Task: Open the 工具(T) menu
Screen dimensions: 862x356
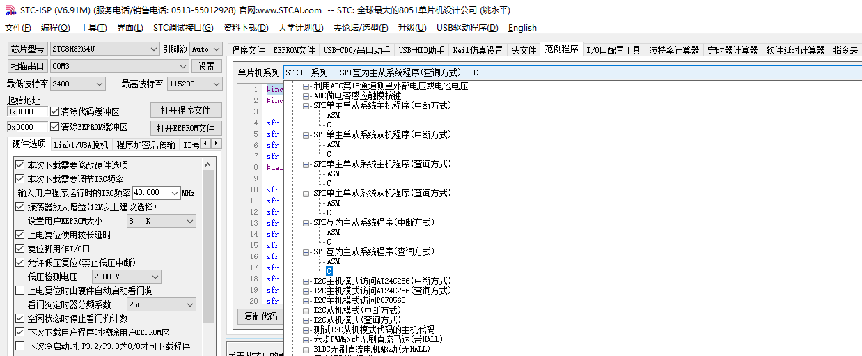Action: click(x=93, y=28)
